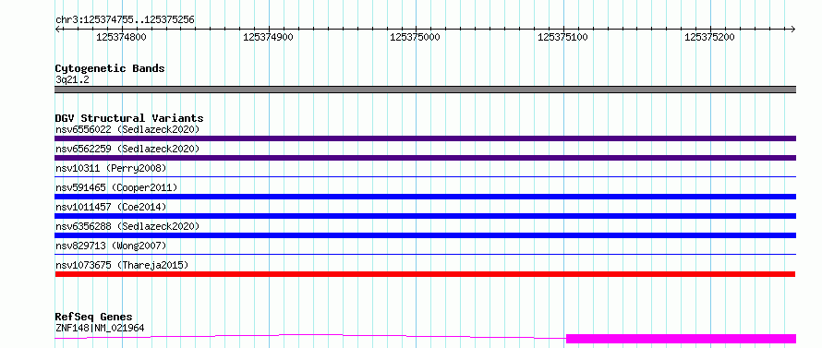The height and width of the screenshot is (348, 822).
Task: Open variant nsv10311 (Perry2008) label
Action: (x=111, y=168)
